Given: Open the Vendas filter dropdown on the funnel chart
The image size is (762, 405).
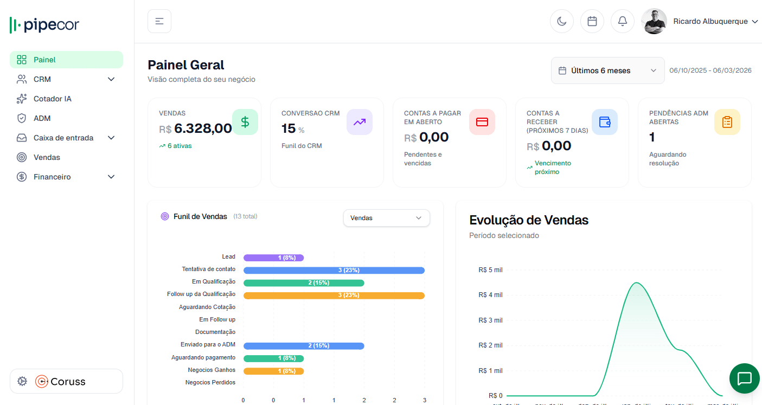Looking at the screenshot, I should click(386, 217).
